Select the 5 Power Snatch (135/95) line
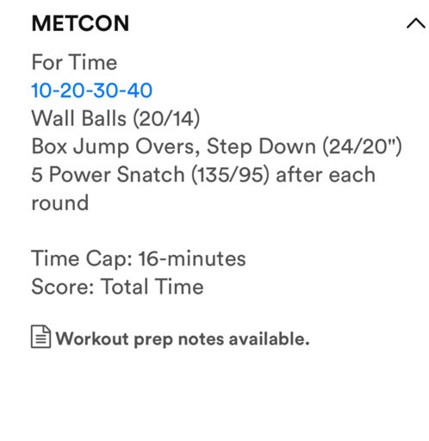The image size is (429, 441). [203, 175]
